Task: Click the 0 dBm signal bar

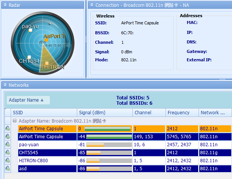Action: pos(108,129)
